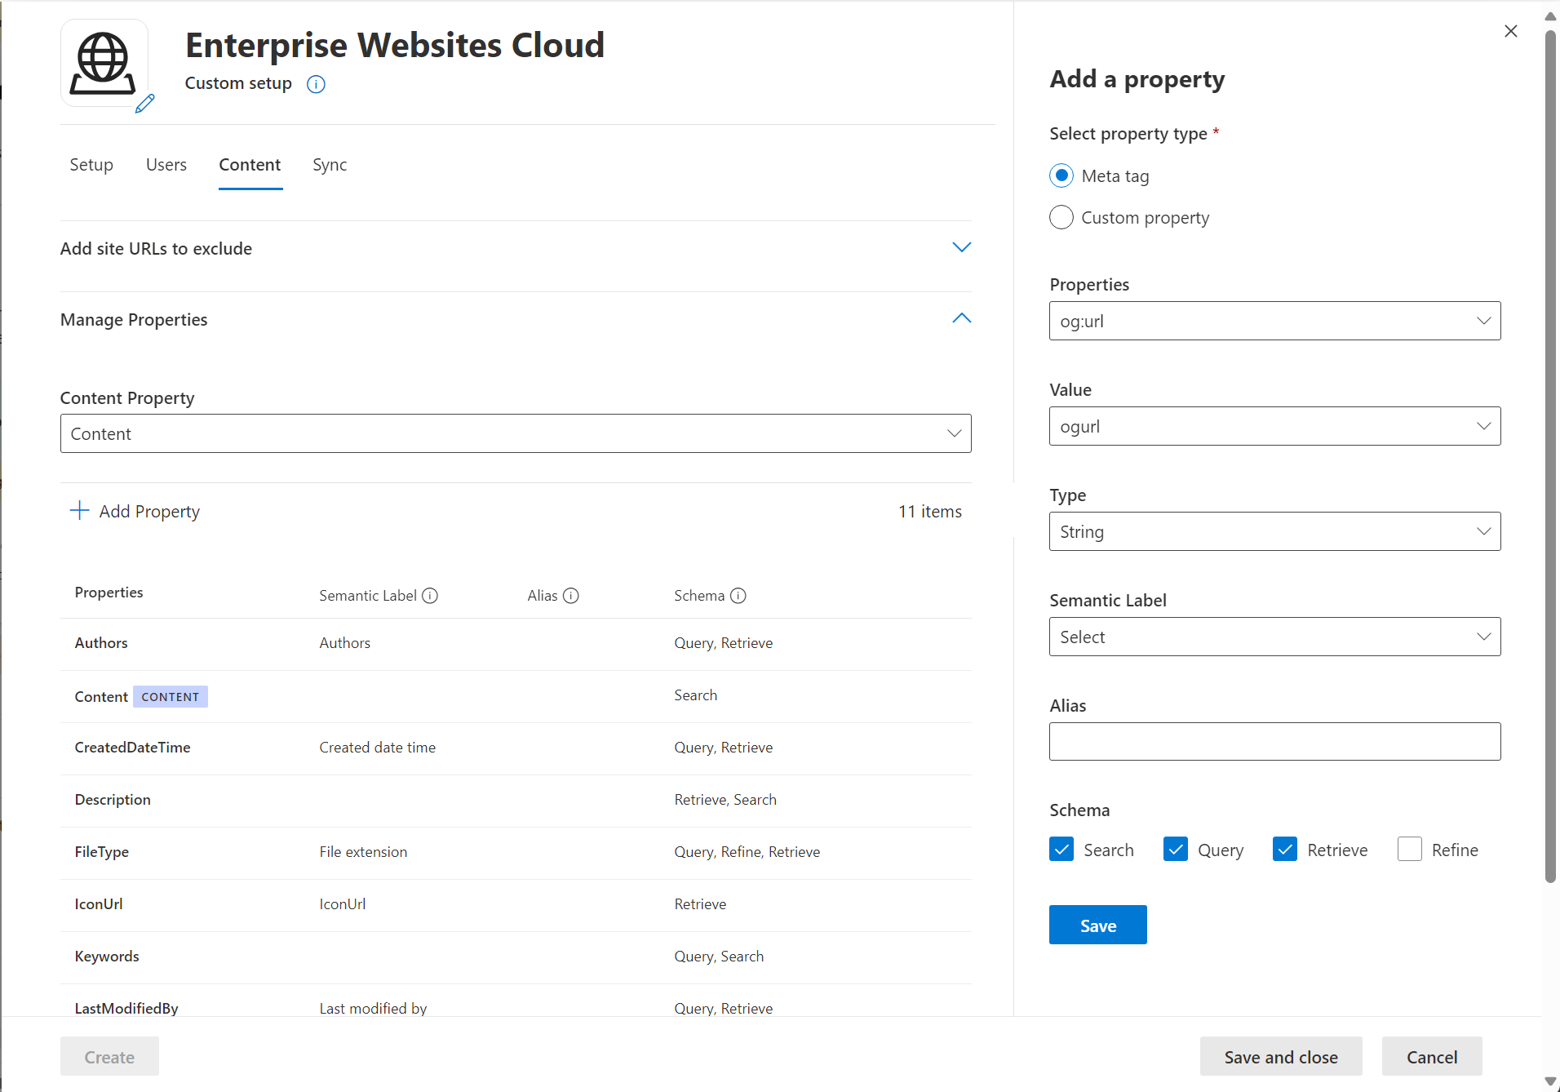Image resolution: width=1560 pixels, height=1092 pixels.
Task: Click the pencil icon to edit connector logo
Action: click(145, 104)
